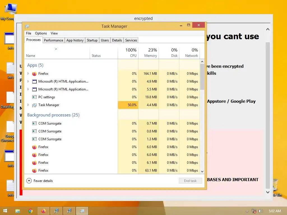287x215 pixels.
Task: Click the process list scrollbar thumb
Action: pyautogui.click(x=202, y=77)
